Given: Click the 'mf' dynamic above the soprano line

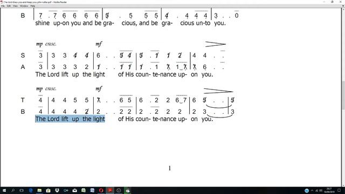Looking at the screenshot, I should pos(99,44).
